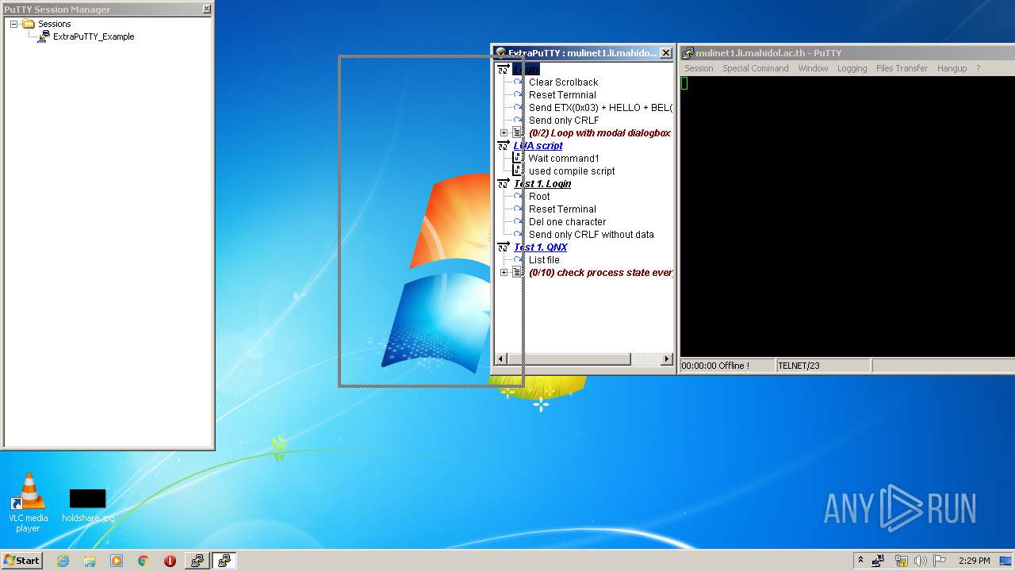
Task: Open the Test 1. QNX group link
Action: (540, 247)
